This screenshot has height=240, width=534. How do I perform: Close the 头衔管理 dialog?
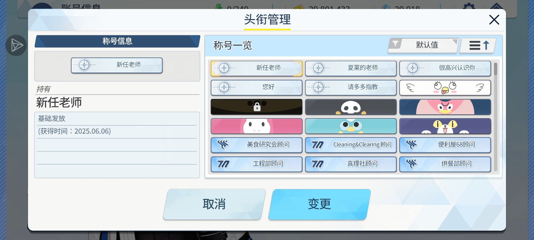[x=494, y=20]
